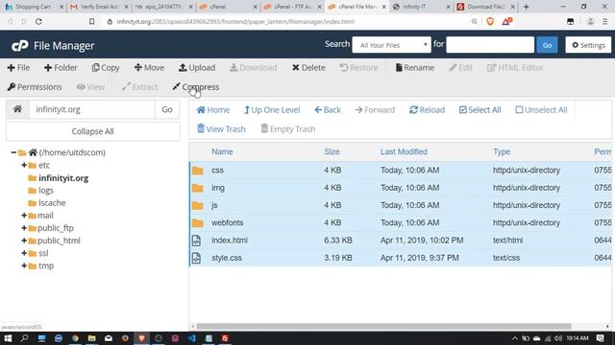Expand the tmp folder tree node
Viewport: 615px width, 345px height.
[x=24, y=265]
